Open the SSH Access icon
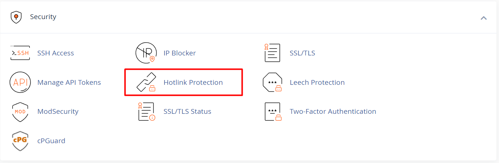Viewport: 499px width, 163px height. click(x=20, y=53)
